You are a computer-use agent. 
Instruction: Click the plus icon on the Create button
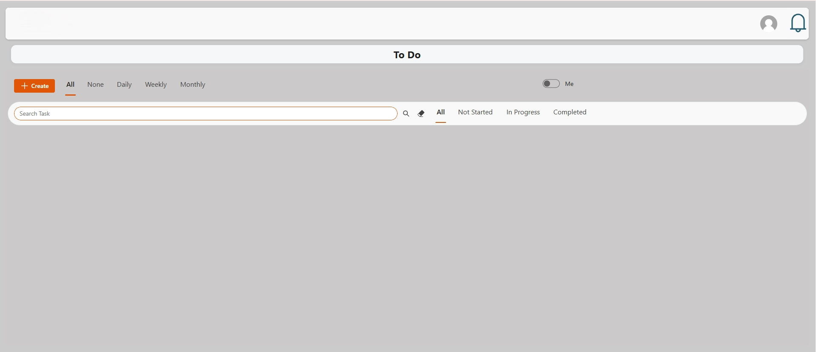[25, 86]
